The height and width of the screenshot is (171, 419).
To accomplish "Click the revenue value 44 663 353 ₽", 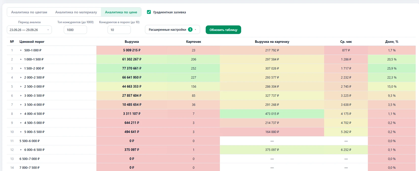I will tap(132, 87).
